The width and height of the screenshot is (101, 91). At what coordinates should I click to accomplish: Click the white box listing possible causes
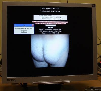(50, 18)
